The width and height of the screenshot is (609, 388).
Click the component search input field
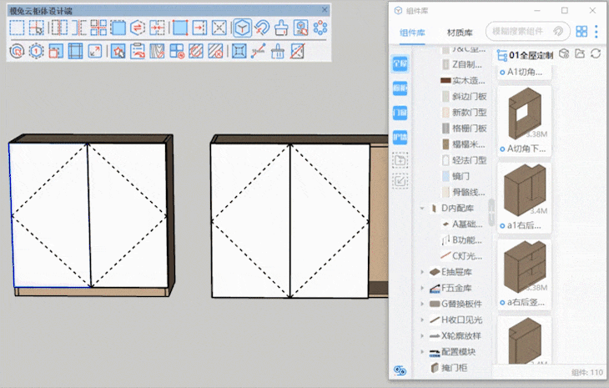pyautogui.click(x=519, y=32)
